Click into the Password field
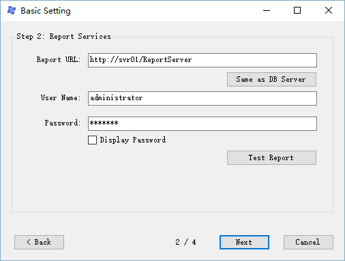This screenshot has width=345, height=261. (202, 123)
